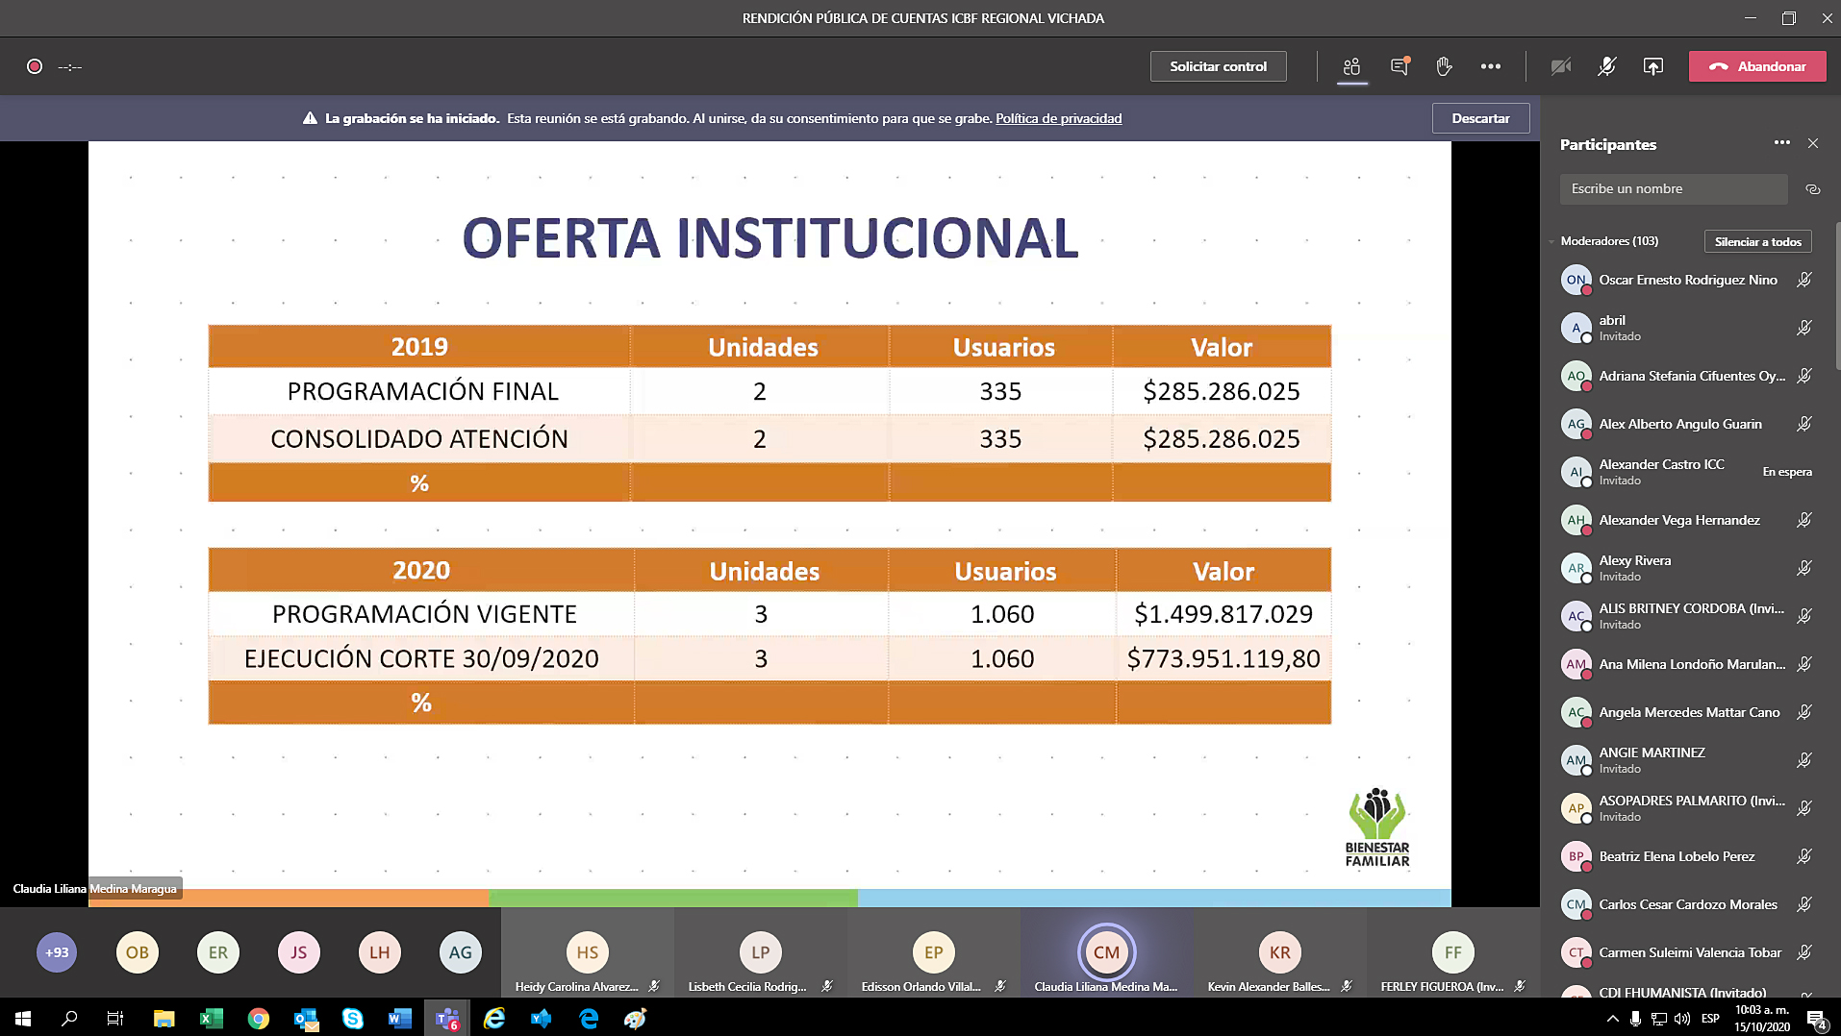Viewport: 1841px width, 1036px height.
Task: Open the show participants icon
Action: (x=1351, y=66)
